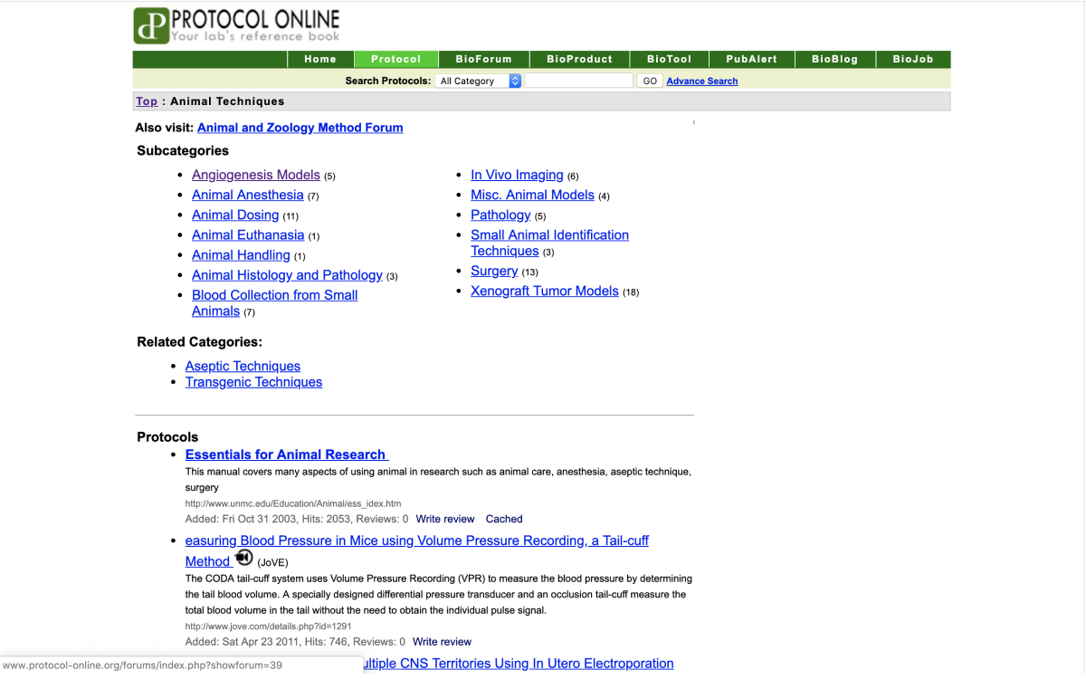Switch to the BioForum tab
The image size is (1086, 679).
click(483, 59)
